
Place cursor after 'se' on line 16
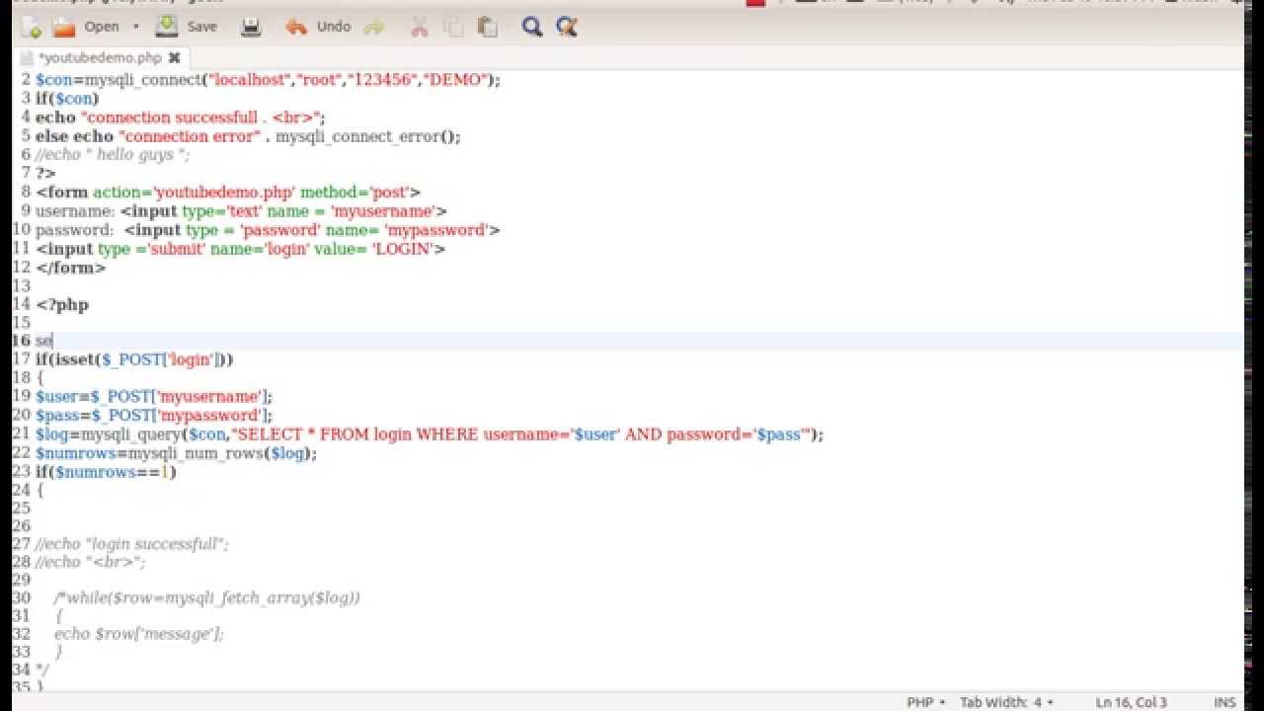tap(53, 342)
